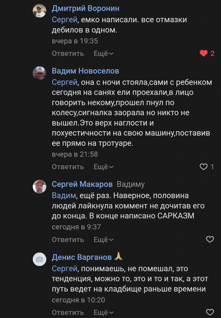The image size is (221, 318).
Task: Reply to Дмитрий Воронин's comment
Action: [68, 53]
